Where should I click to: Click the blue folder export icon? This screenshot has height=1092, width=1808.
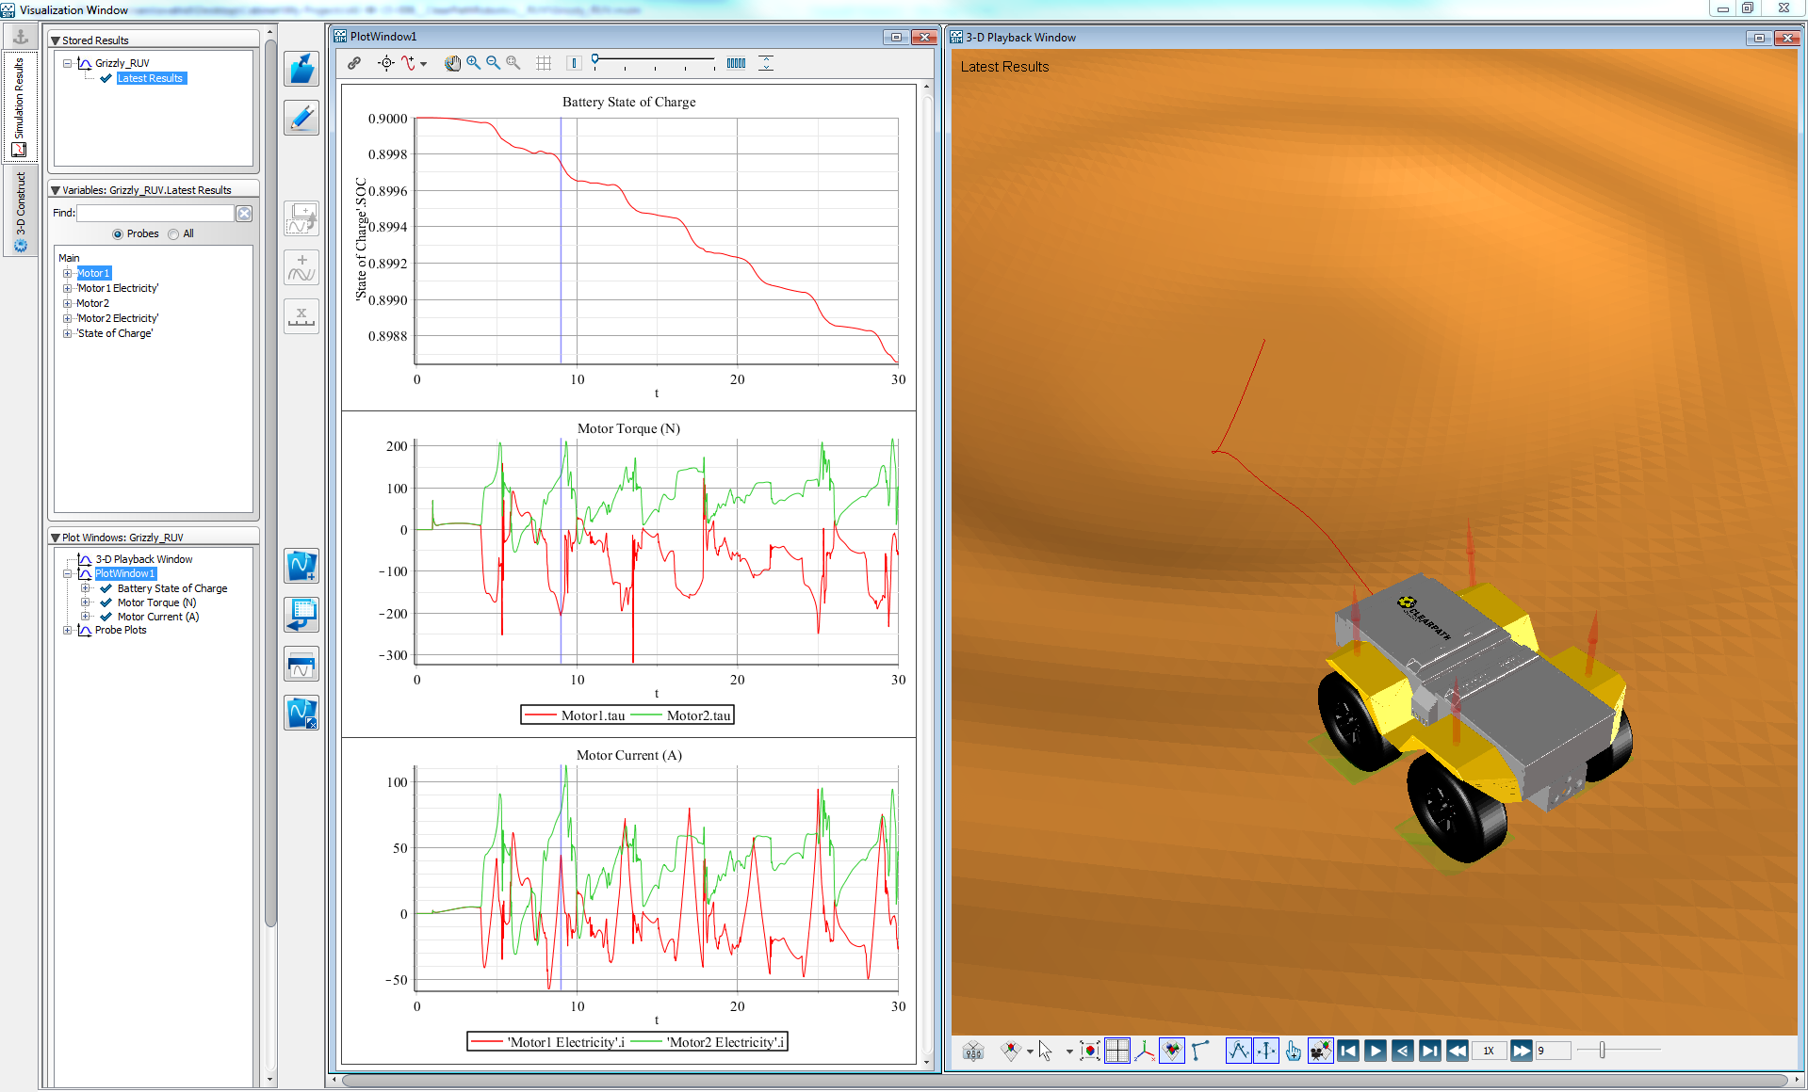click(301, 70)
